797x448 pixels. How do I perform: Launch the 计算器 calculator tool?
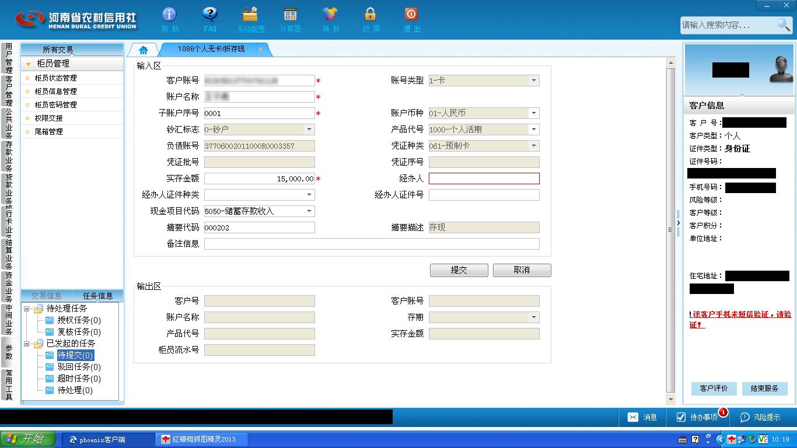point(290,15)
